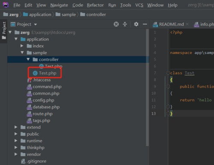Click the .gitignore file icon

point(23,161)
